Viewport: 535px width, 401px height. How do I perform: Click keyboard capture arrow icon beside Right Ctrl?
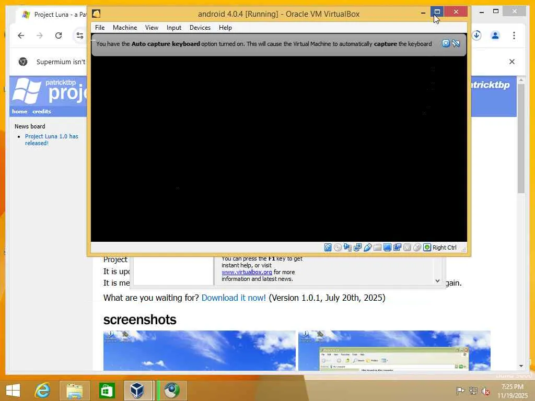[x=427, y=247]
